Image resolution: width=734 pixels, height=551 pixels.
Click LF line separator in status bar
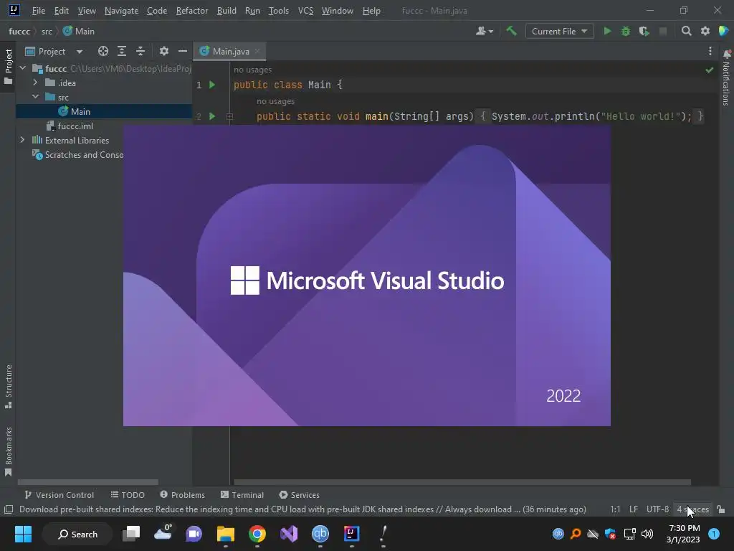point(634,509)
